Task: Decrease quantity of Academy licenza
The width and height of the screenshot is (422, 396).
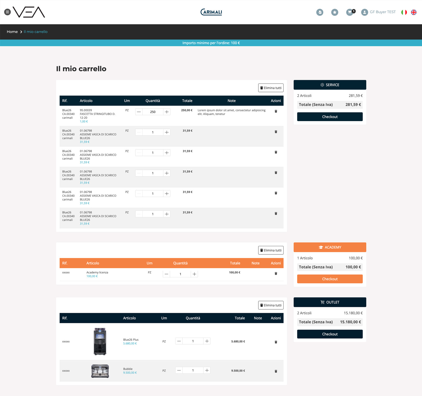Action: point(167,274)
